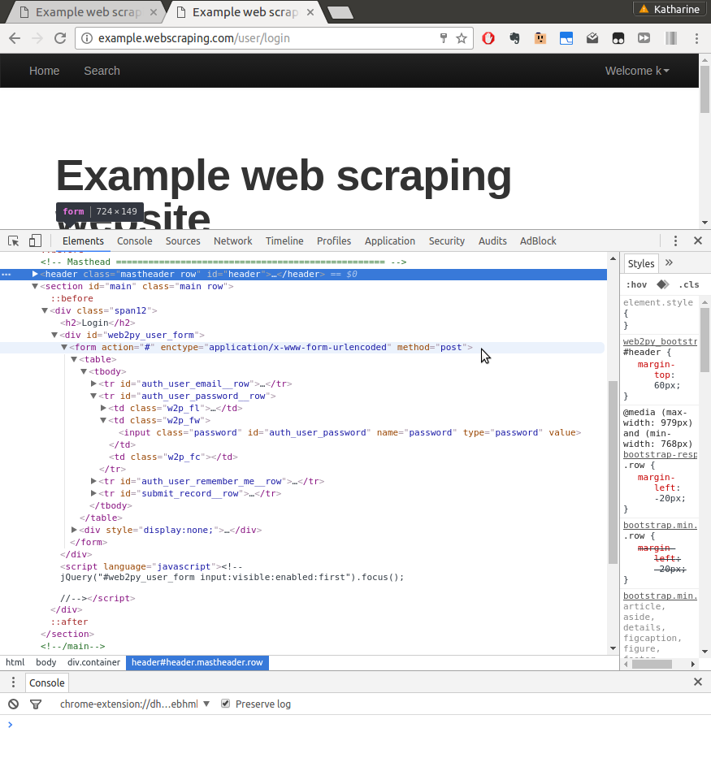The width and height of the screenshot is (711, 767).
Task: Bookmark page using star icon
Action: tap(461, 38)
